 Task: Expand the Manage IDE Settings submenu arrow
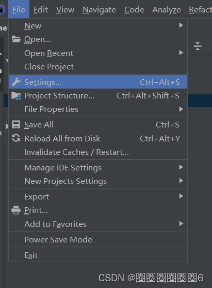point(181,167)
